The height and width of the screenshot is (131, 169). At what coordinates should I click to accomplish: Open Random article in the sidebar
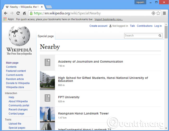tap(15, 79)
